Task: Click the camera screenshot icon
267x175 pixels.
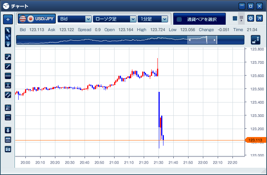Action: coord(8,149)
